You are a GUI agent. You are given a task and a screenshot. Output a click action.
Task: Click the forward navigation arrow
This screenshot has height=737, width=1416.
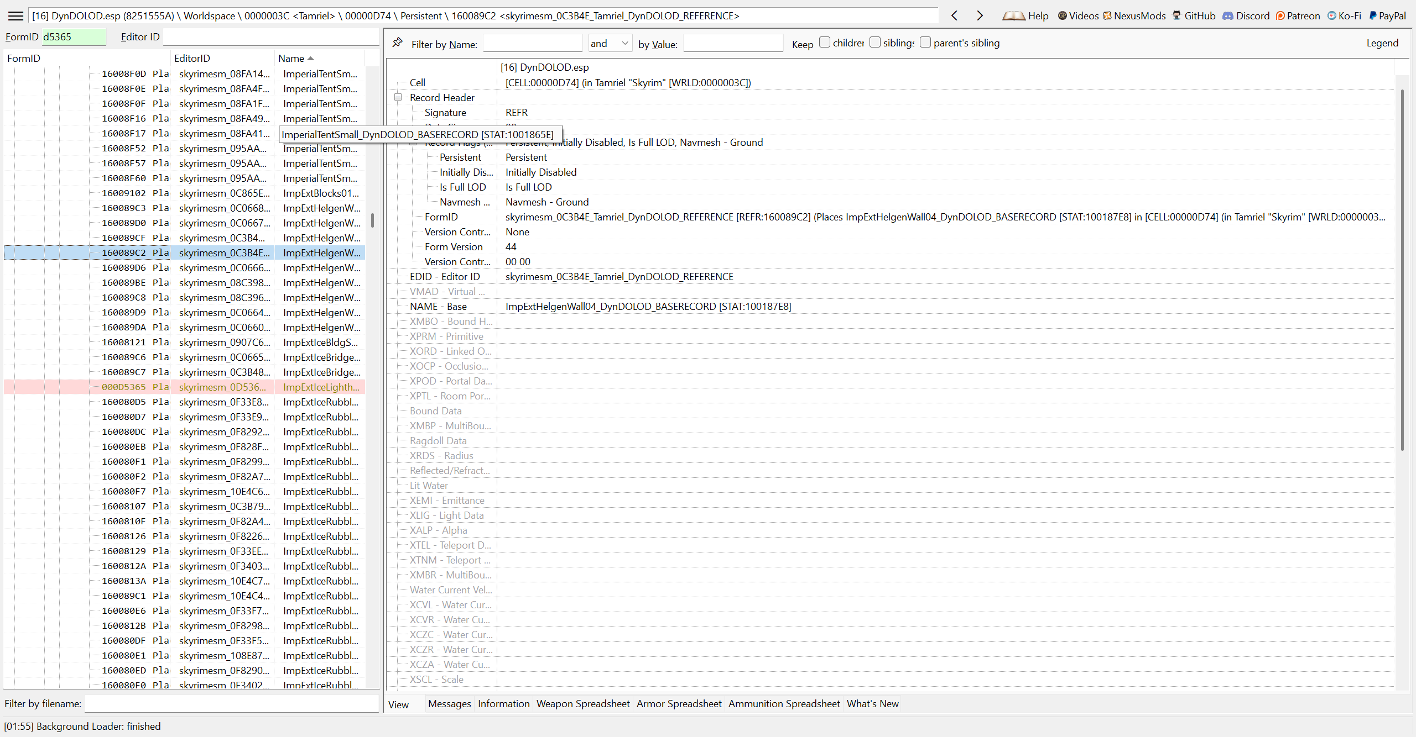pos(980,15)
